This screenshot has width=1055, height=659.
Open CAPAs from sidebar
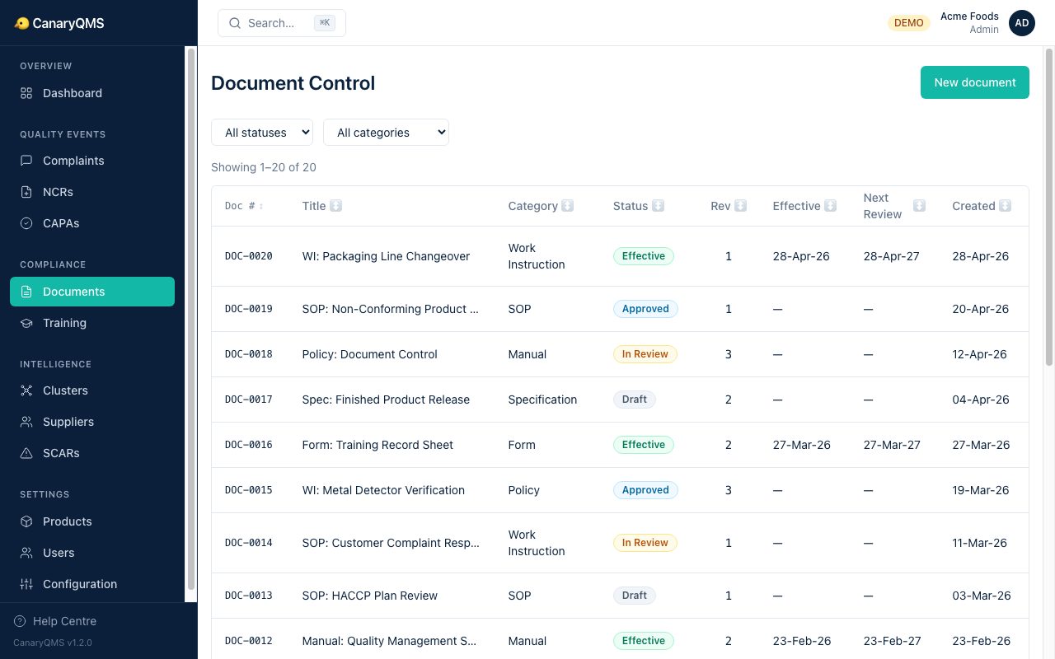92,223
